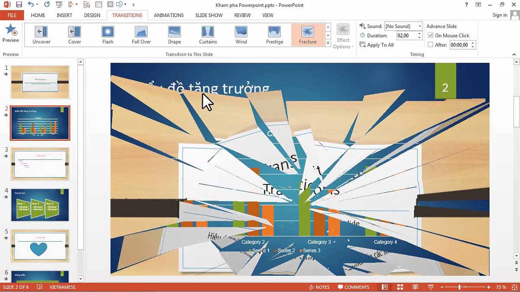This screenshot has height=292, width=520.
Task: Open the COMMENTS pane from the status bar
Action: pyautogui.click(x=354, y=287)
